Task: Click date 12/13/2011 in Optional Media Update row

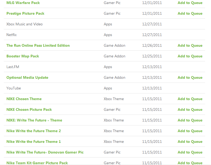Action: (152, 78)
